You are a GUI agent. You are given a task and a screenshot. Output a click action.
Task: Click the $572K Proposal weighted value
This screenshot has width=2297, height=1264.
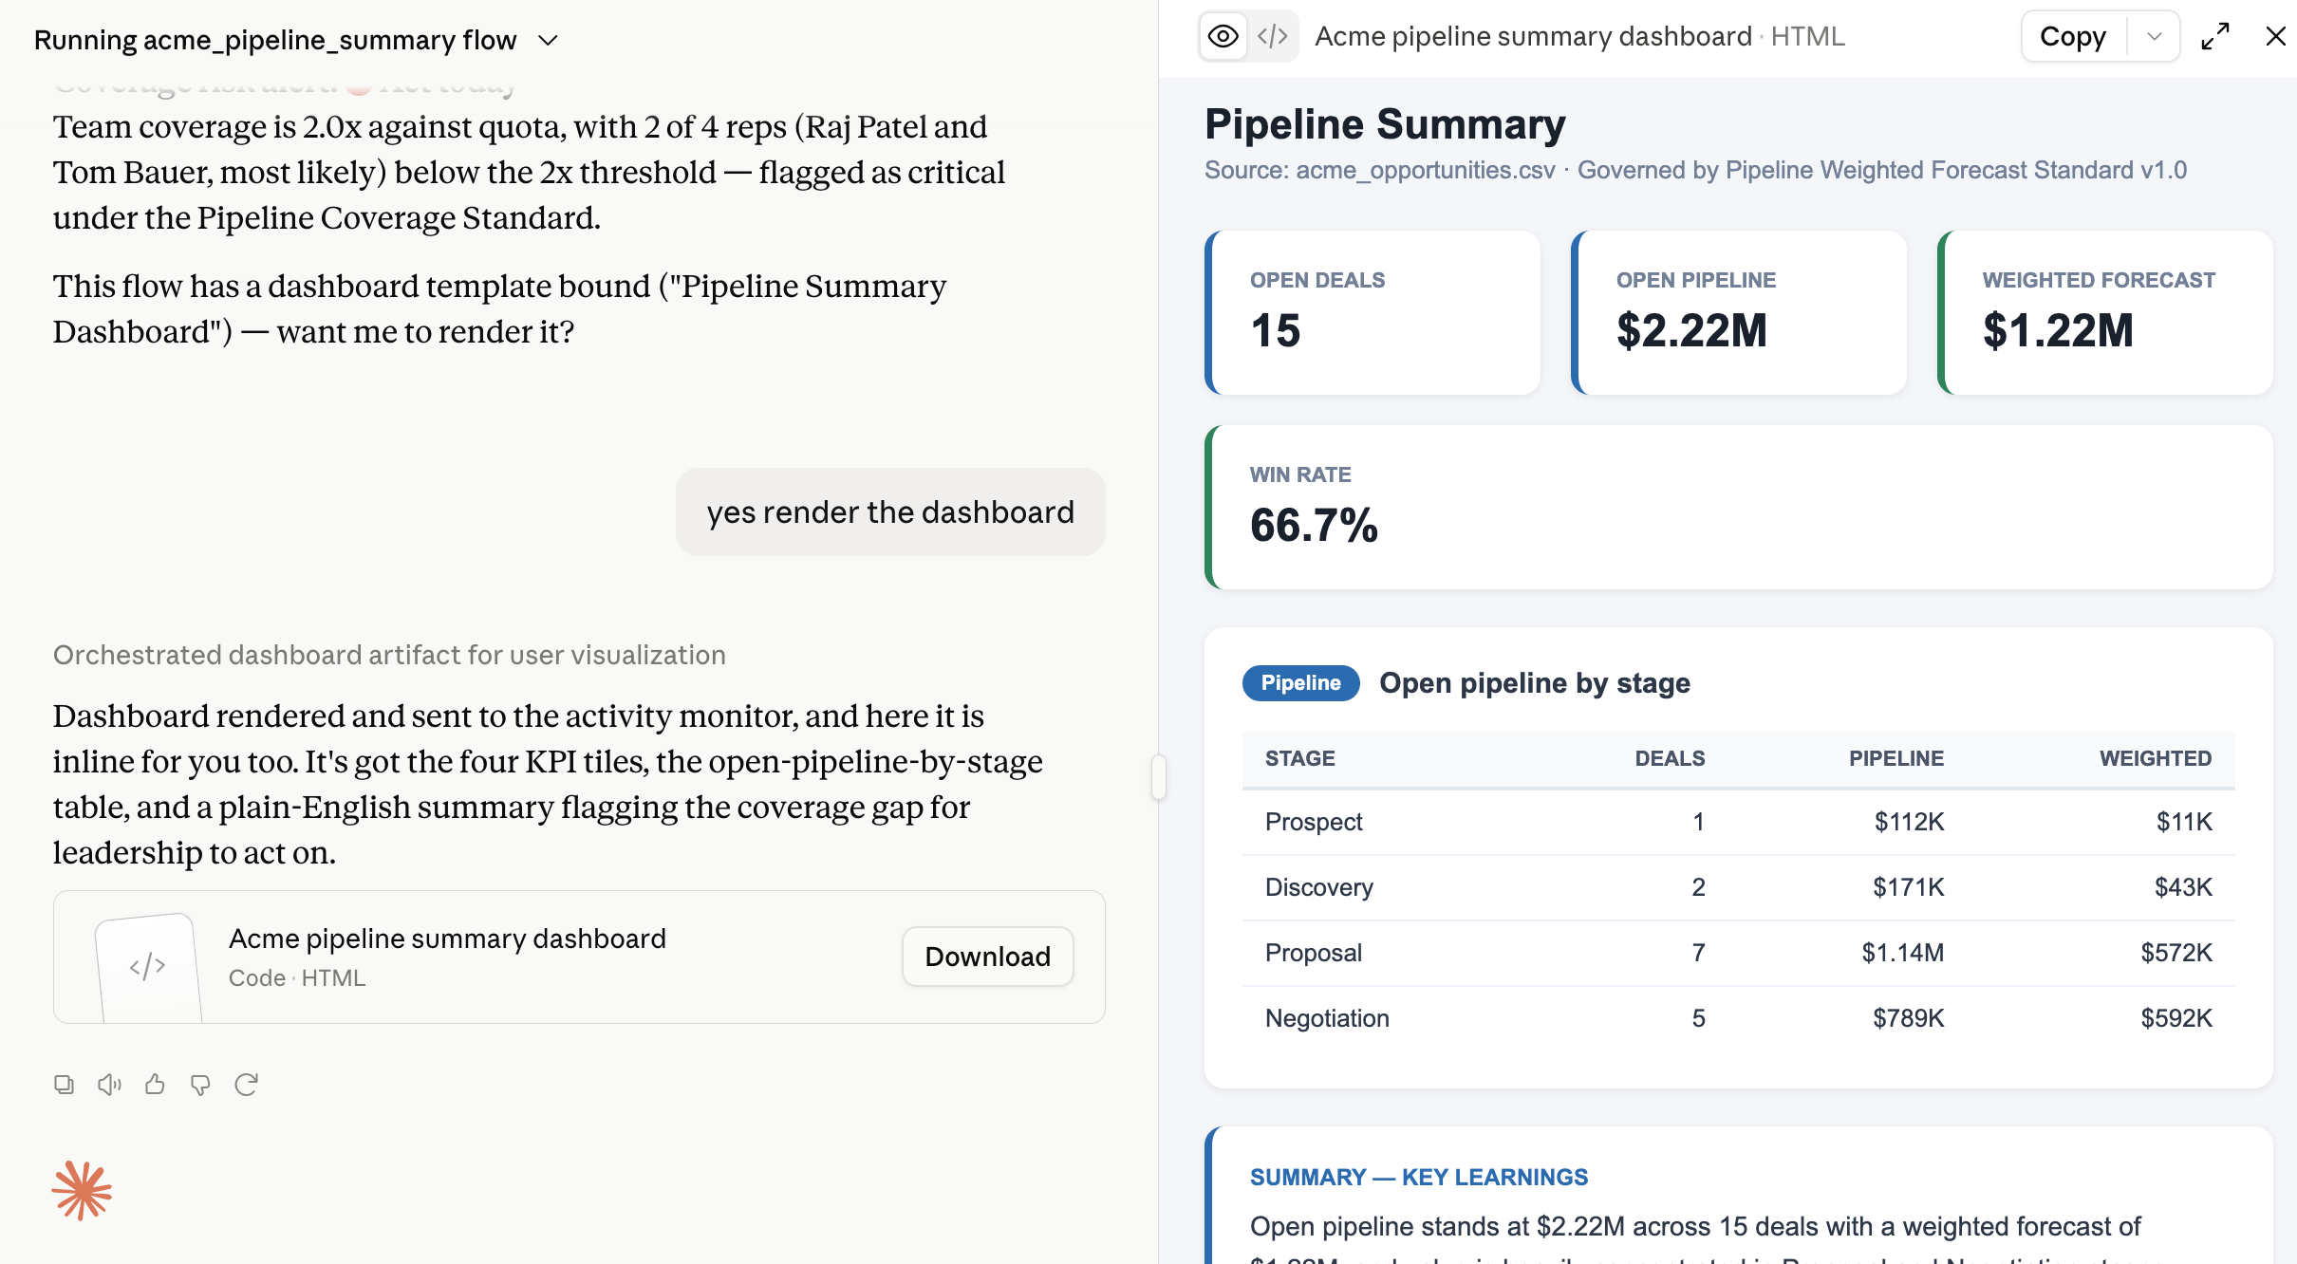(x=2176, y=953)
